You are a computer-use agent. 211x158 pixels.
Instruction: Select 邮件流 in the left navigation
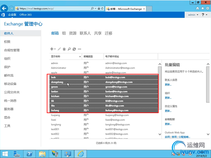click(9, 76)
